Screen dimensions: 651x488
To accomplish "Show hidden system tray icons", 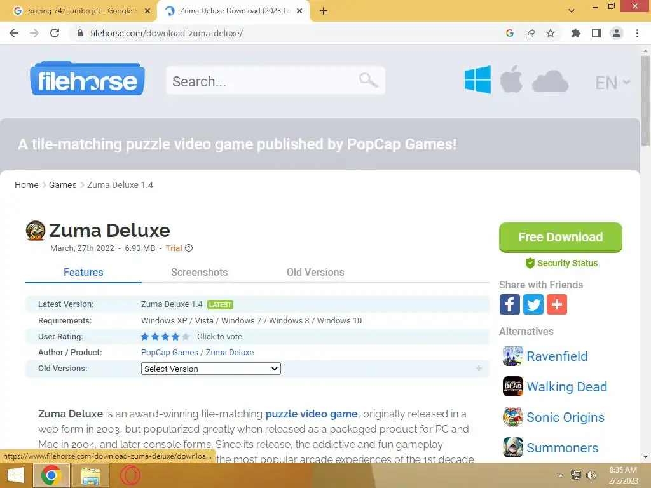I will click(x=561, y=475).
